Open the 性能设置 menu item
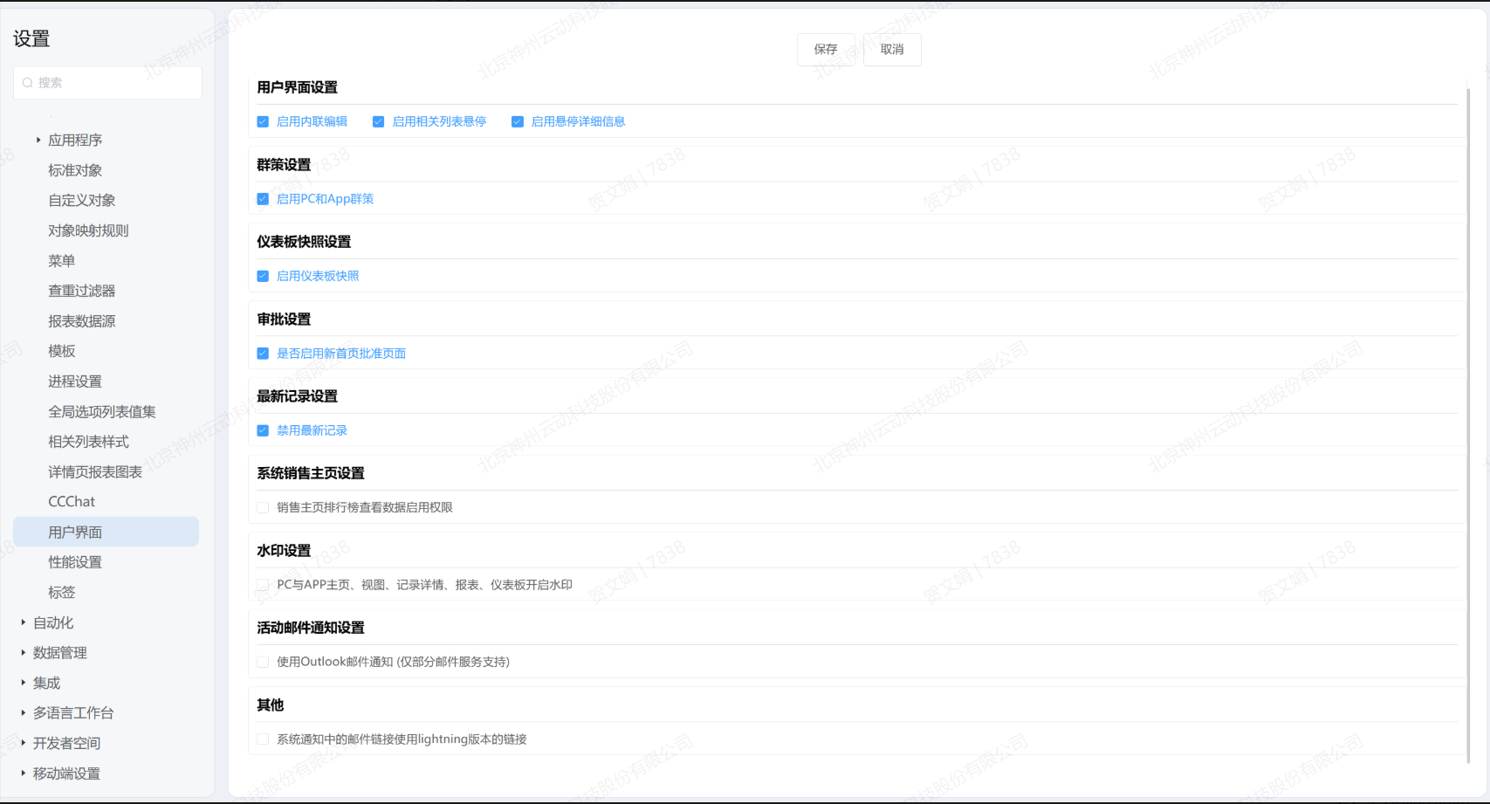This screenshot has height=804, width=1490. 75,562
